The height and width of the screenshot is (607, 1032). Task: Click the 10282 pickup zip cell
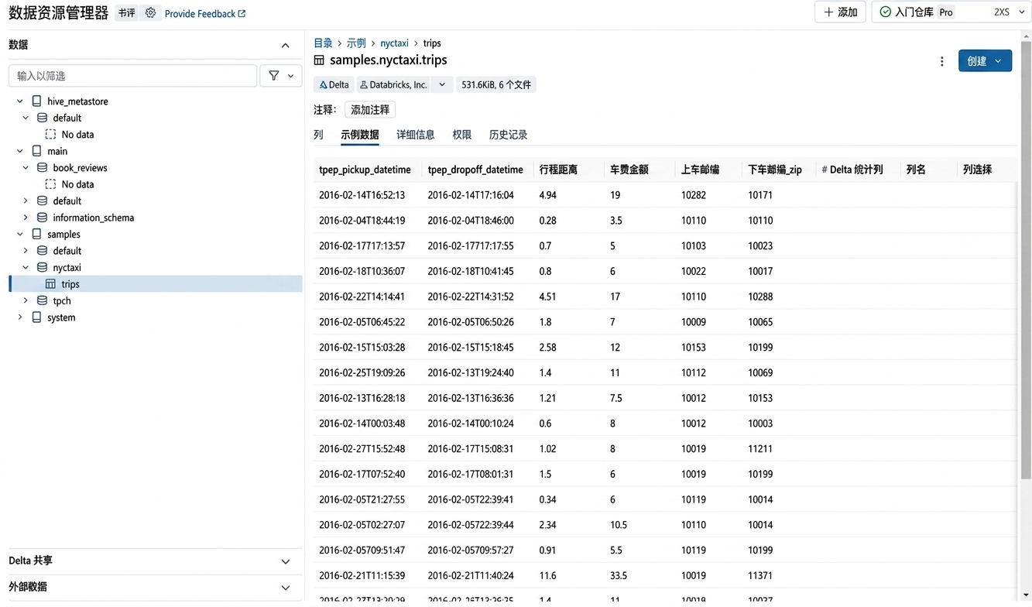coord(694,195)
